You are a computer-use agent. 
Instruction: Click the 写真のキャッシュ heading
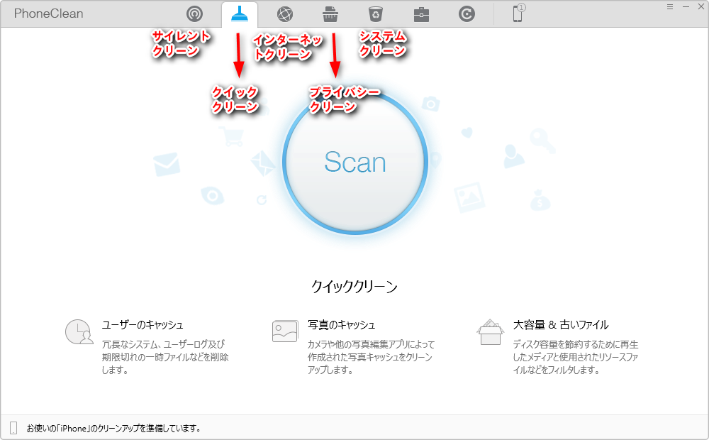click(x=342, y=324)
